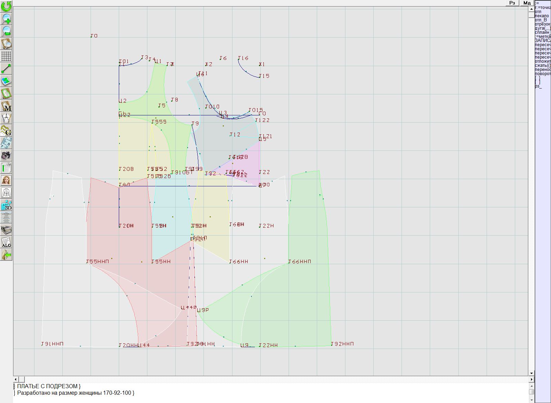Toggle the grid display icon
This screenshot has height=403, width=551.
coord(6,56)
